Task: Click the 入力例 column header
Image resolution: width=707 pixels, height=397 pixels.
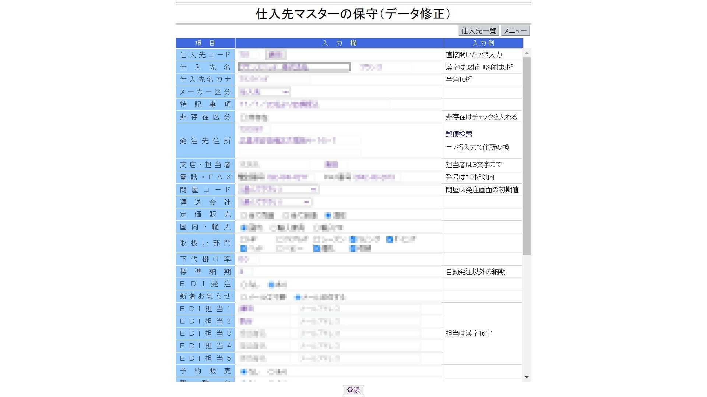Action: click(x=483, y=43)
